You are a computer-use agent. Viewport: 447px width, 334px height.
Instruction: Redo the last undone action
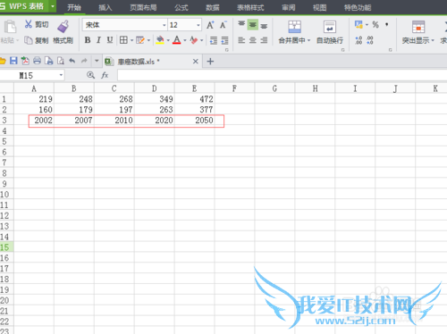tap(84, 61)
